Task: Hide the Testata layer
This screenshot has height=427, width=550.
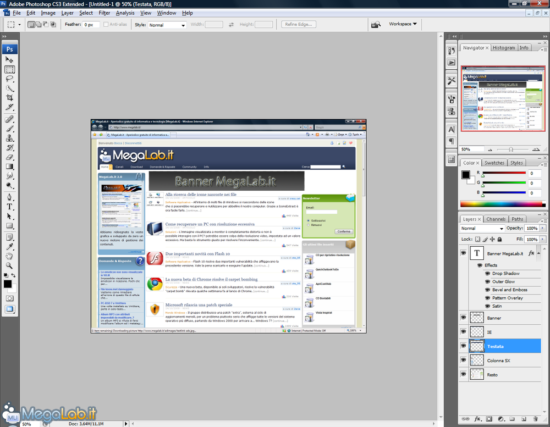Action: (463, 346)
